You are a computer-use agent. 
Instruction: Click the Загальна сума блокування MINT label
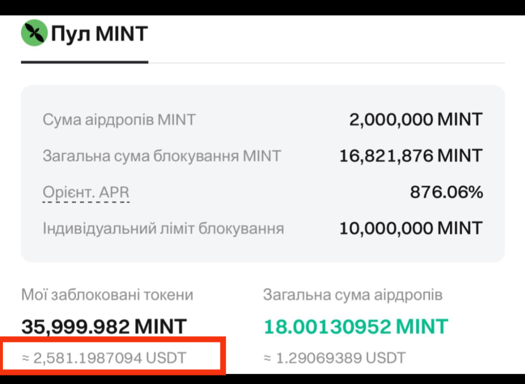(162, 156)
